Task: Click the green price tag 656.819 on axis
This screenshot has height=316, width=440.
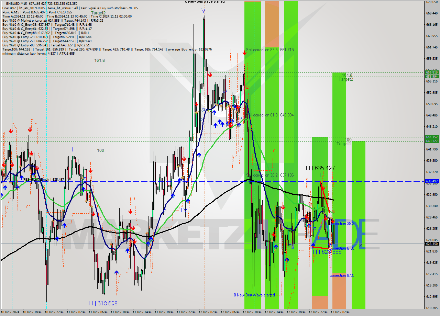Action: (432, 72)
